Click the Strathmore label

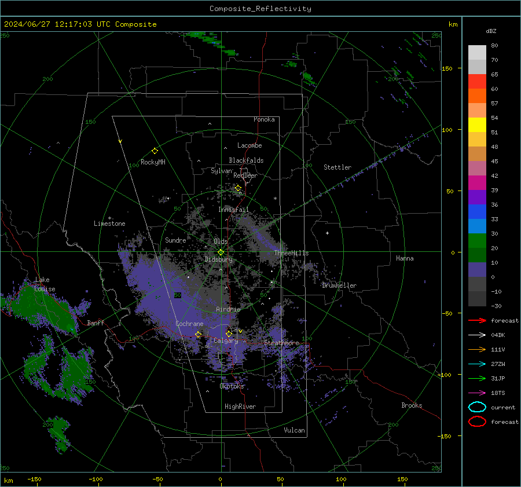click(x=281, y=343)
